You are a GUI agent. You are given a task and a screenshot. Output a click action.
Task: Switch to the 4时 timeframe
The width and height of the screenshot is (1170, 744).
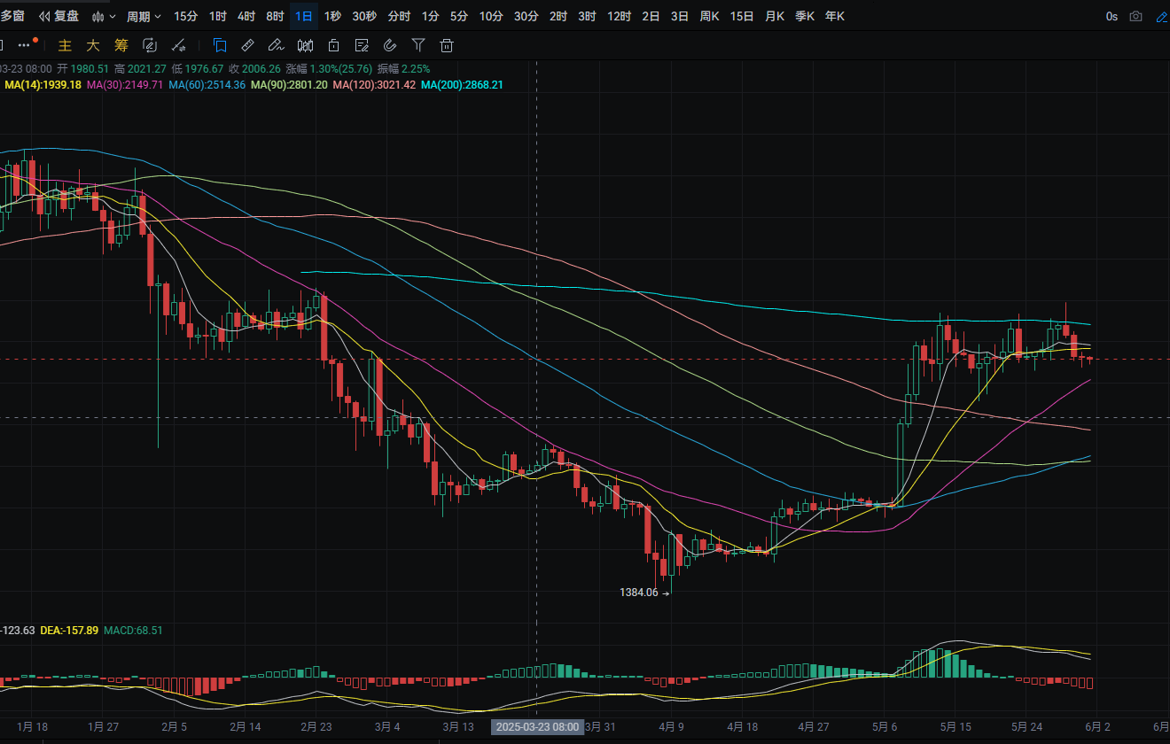click(x=246, y=16)
